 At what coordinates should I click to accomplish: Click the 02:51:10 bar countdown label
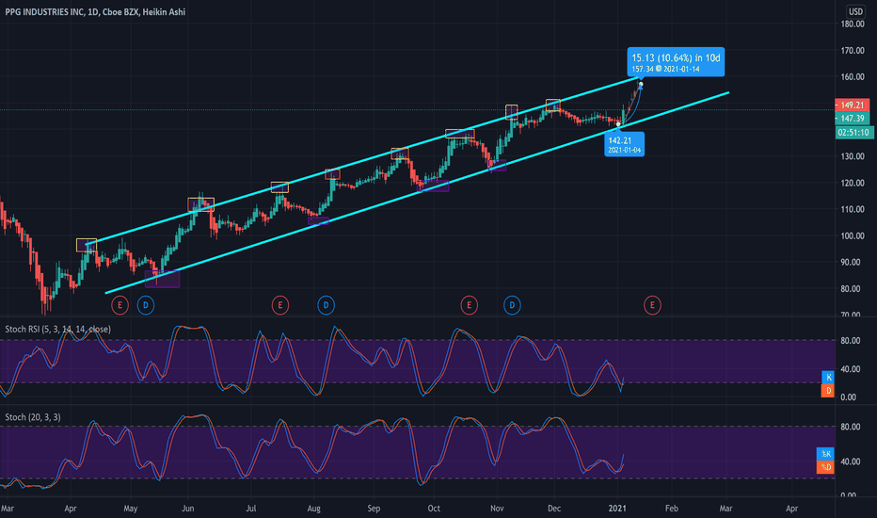(854, 132)
